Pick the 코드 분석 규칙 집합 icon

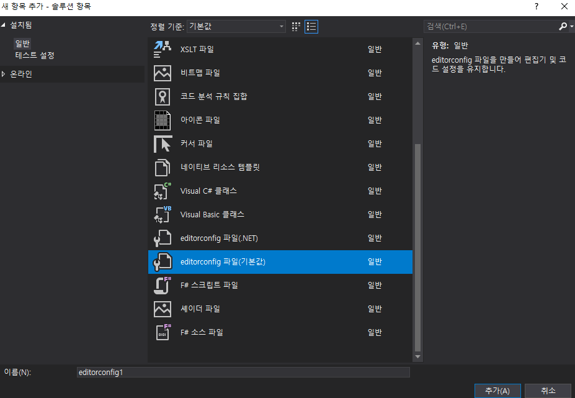[163, 97]
